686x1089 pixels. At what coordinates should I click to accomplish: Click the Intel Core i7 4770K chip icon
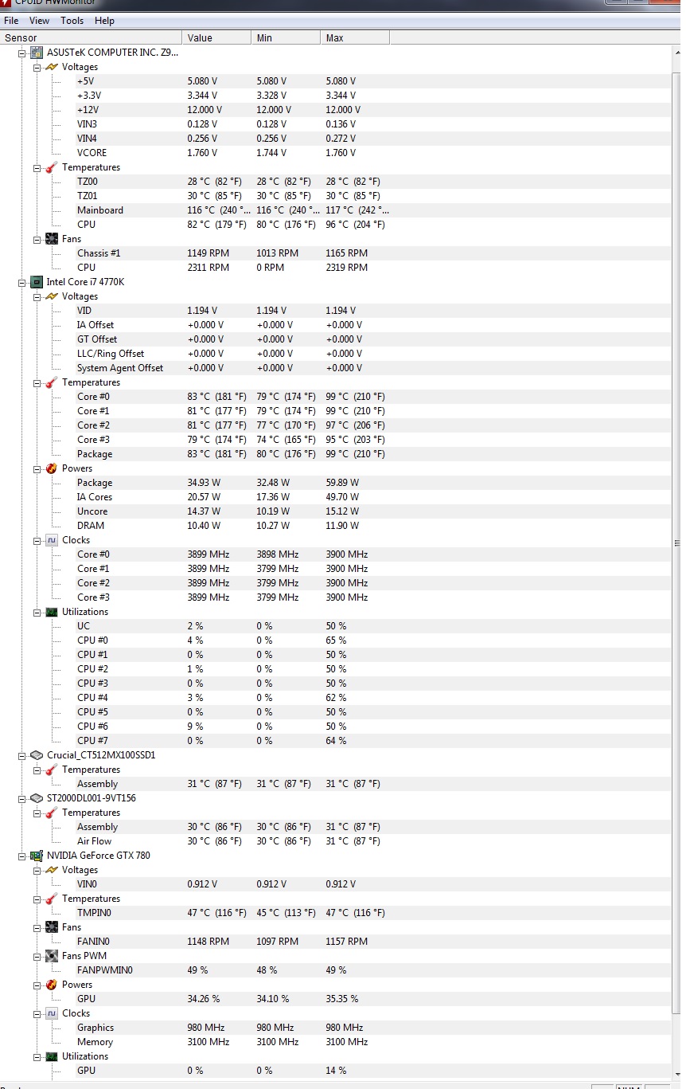(37, 282)
